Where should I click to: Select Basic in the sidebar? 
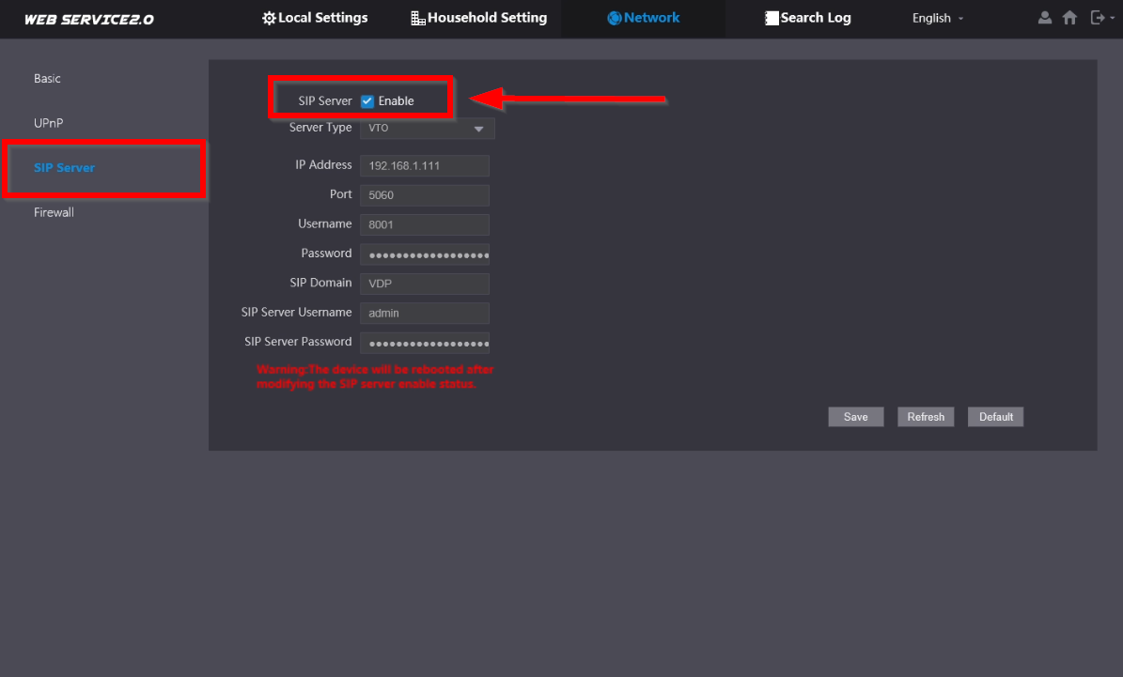[47, 79]
